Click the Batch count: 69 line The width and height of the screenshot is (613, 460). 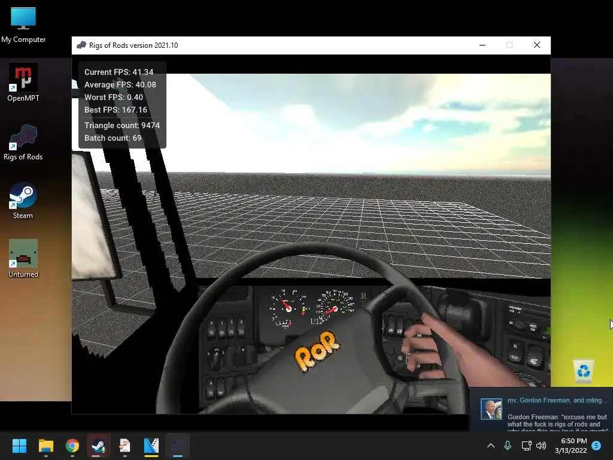click(113, 138)
